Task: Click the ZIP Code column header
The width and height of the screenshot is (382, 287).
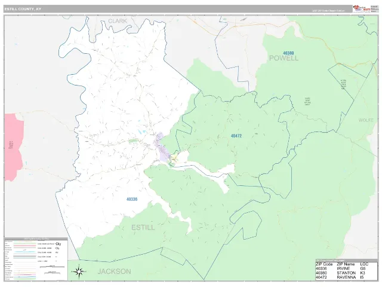Action: [324, 264]
